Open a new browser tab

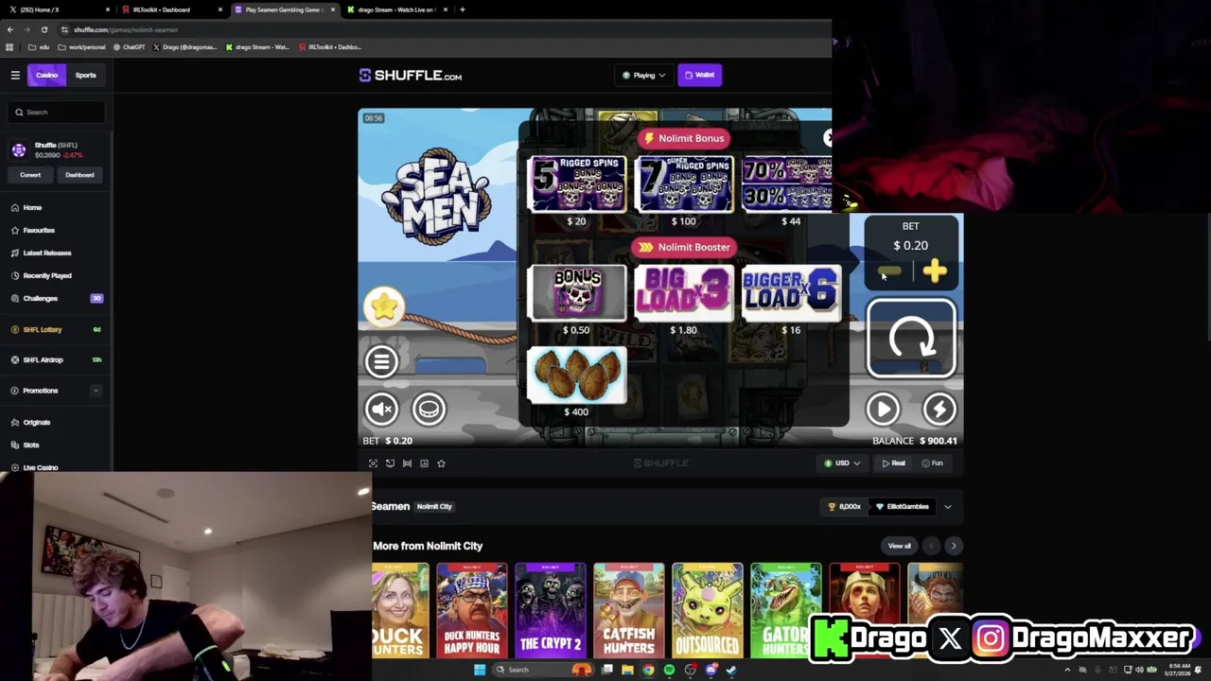click(x=462, y=9)
